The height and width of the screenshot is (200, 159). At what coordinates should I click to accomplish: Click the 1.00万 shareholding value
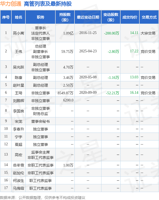click(x=68, y=165)
